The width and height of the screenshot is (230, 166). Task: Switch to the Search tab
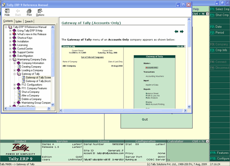click(29, 21)
